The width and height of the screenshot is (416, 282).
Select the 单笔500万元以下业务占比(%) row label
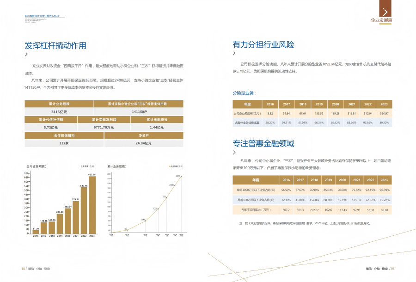tap(256, 200)
